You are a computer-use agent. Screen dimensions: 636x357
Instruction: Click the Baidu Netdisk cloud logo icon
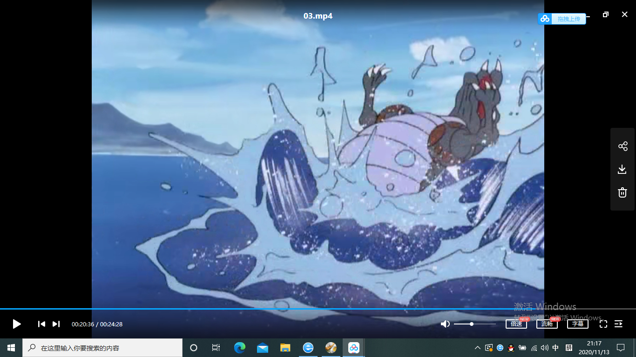(545, 19)
